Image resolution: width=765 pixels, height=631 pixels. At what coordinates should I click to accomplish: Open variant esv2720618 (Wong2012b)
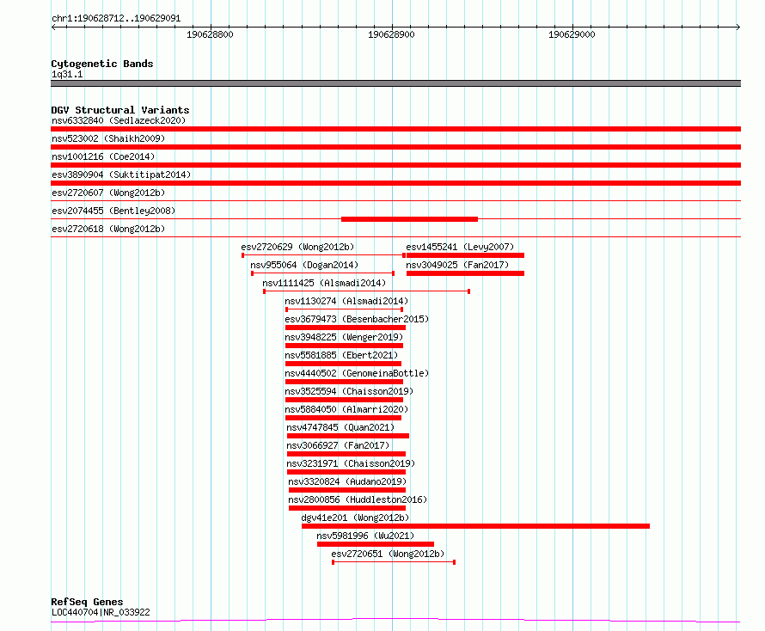pyautogui.click(x=108, y=229)
